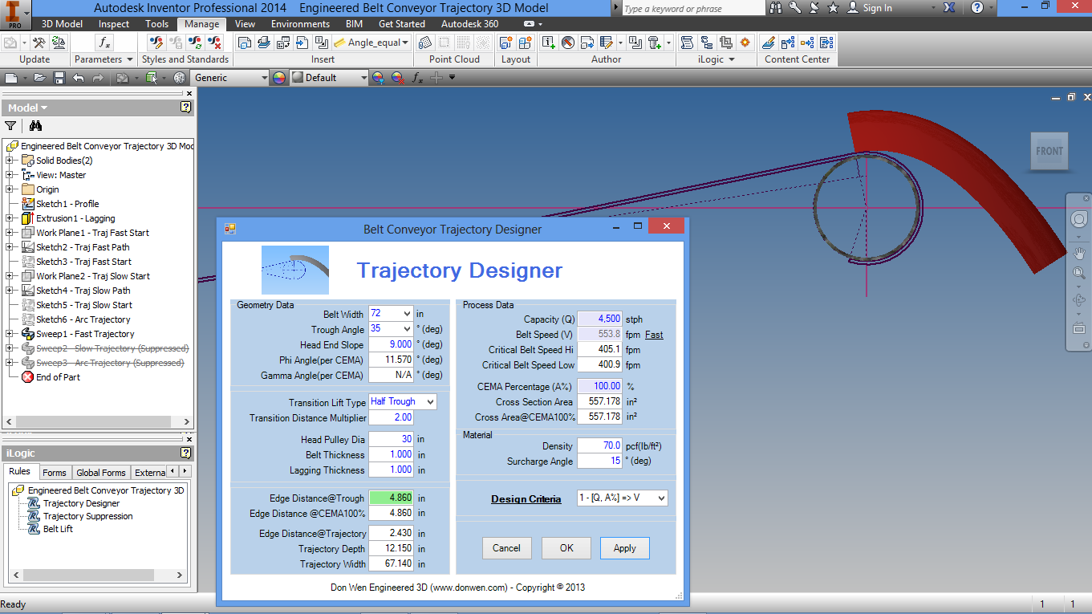Click the fx Parameters icon in the ribbon
The width and height of the screenshot is (1092, 614).
click(x=104, y=43)
